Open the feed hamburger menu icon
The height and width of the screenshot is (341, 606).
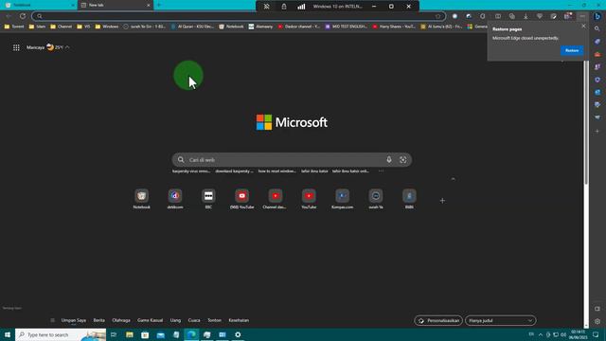coord(53,320)
